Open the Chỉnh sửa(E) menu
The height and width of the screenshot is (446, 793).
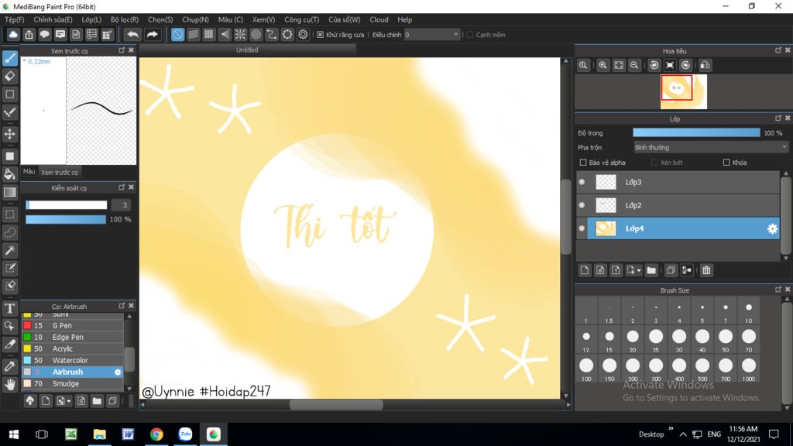pos(53,19)
